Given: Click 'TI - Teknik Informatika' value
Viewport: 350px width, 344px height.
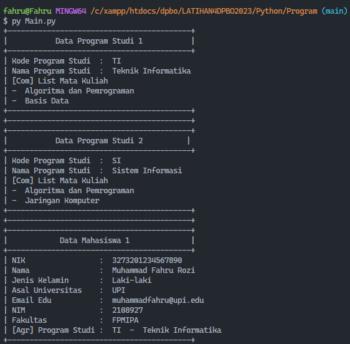Looking at the screenshot, I should (167, 330).
